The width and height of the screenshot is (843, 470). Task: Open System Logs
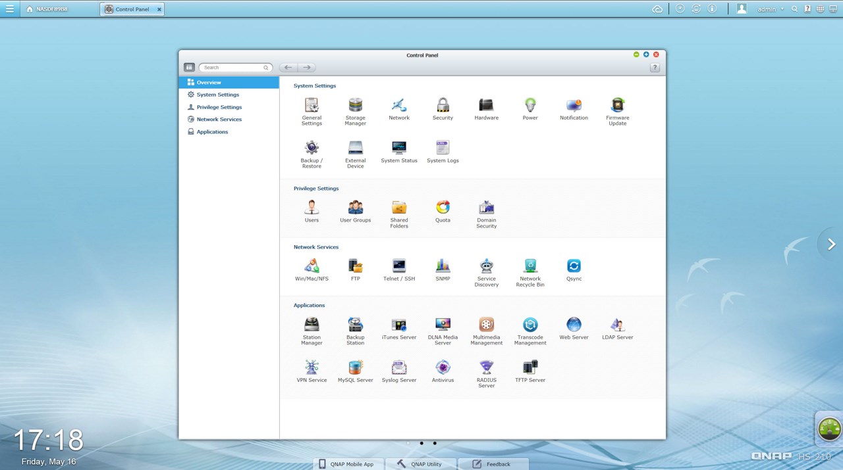coord(443,151)
